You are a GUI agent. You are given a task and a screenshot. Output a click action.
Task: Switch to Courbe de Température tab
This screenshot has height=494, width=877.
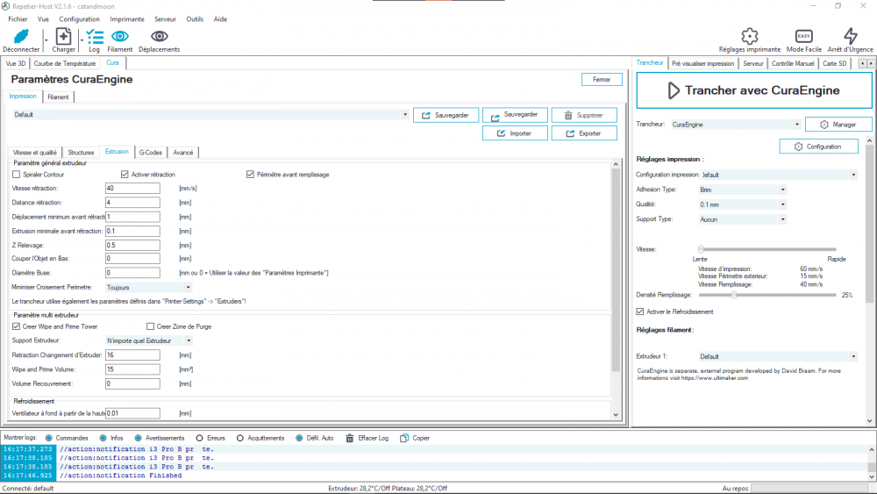[x=65, y=63]
